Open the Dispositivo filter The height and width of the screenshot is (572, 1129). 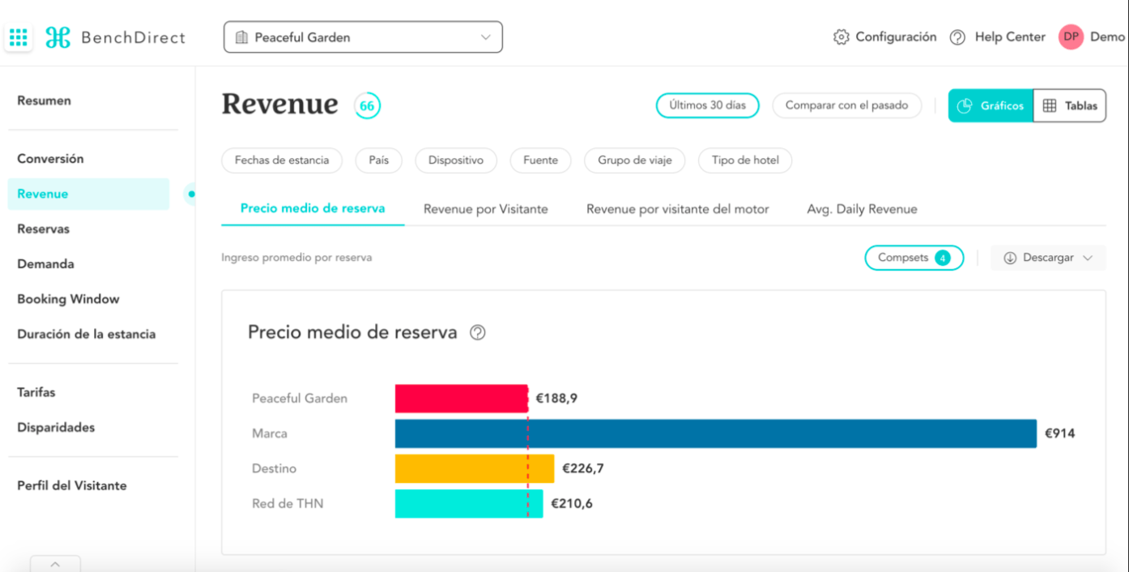(x=456, y=160)
